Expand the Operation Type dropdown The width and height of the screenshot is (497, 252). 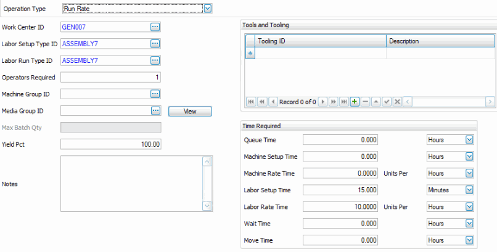208,9
